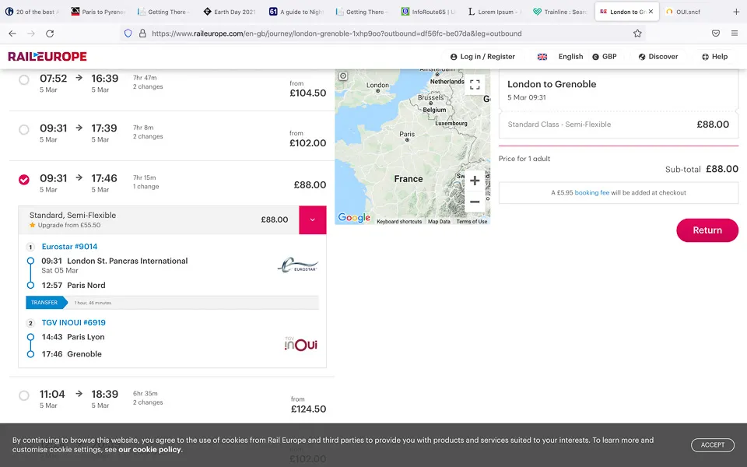Expand the Standard Semi-Flexible fare dropdown
The width and height of the screenshot is (747, 467).
(313, 219)
